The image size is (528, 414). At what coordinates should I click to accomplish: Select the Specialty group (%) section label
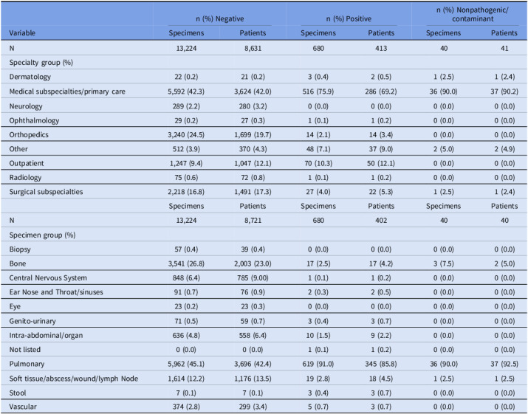tap(41, 63)
